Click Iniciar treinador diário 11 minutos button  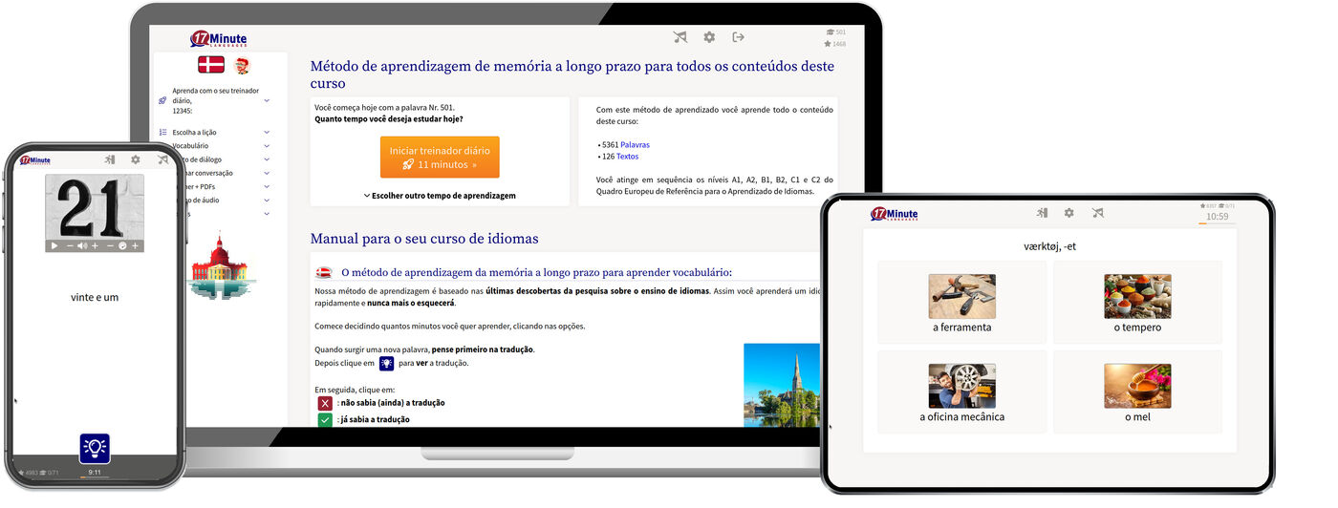pyautogui.click(x=440, y=157)
